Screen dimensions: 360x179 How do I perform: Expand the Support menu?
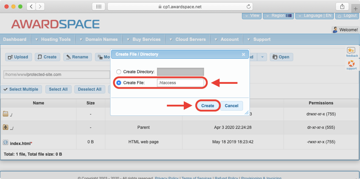coord(259,40)
